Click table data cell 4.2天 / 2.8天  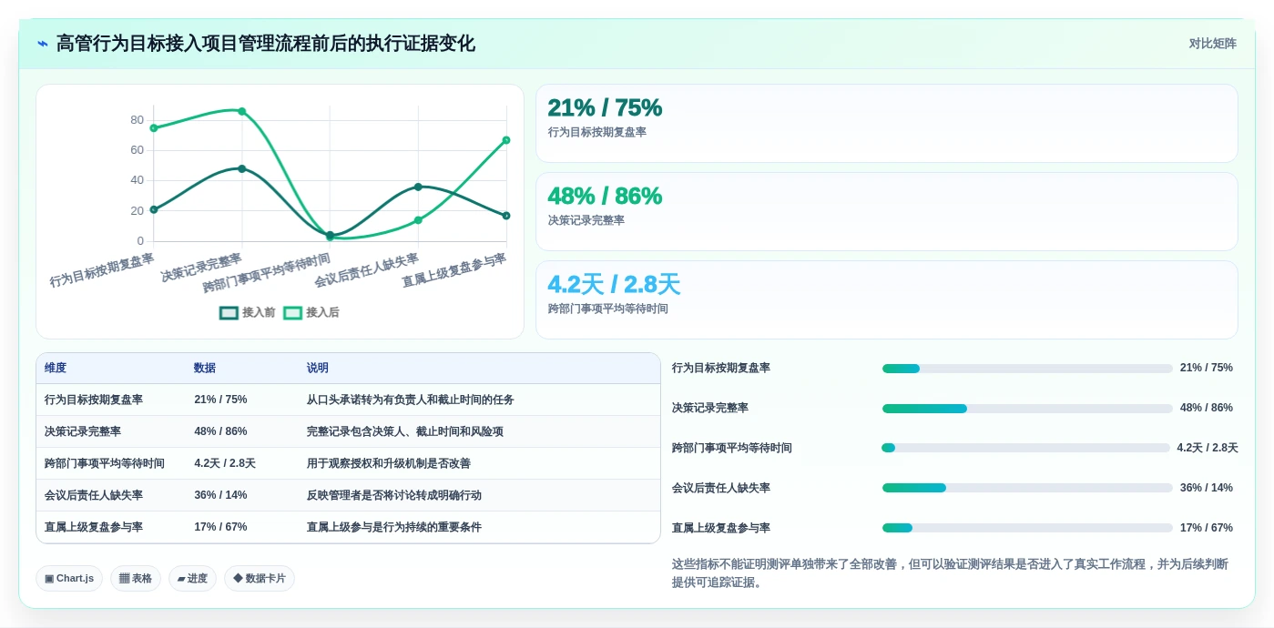pyautogui.click(x=225, y=463)
